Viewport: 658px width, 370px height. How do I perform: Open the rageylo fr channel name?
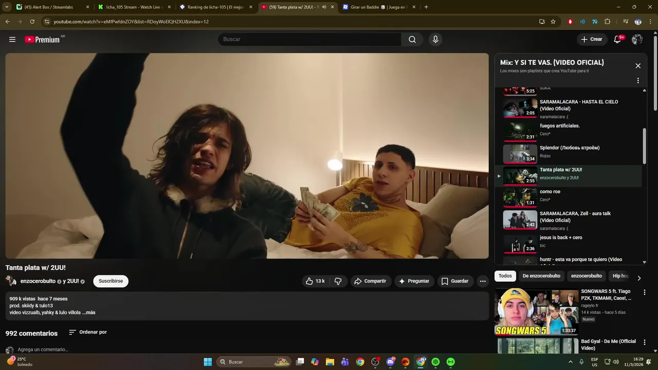coord(590,306)
